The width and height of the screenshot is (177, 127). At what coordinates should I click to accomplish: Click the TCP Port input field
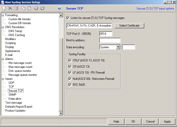tap(106, 34)
